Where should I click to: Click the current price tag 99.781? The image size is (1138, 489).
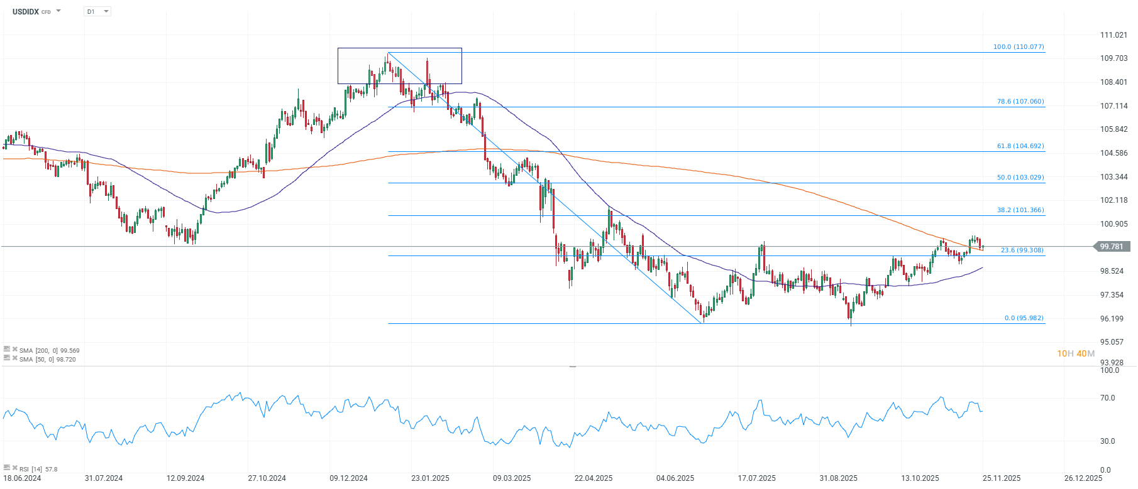(x=1113, y=247)
